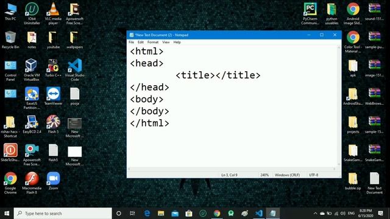The width and height of the screenshot is (390, 219).
Task: Select the Android Image Slider Chrome shortcut
Action: pyautogui.click(x=353, y=13)
